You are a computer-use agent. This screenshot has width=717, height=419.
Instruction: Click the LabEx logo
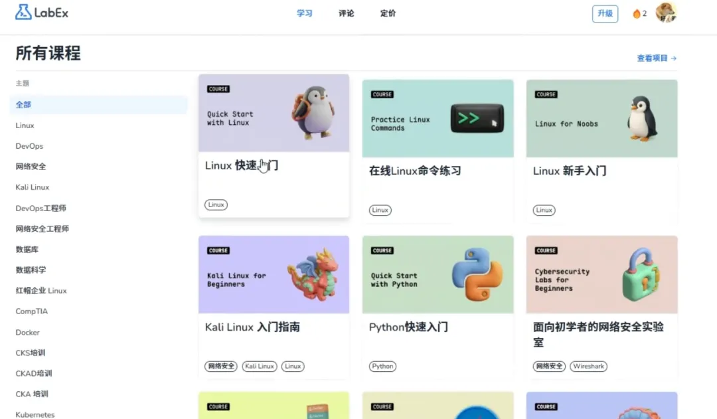pyautogui.click(x=42, y=13)
